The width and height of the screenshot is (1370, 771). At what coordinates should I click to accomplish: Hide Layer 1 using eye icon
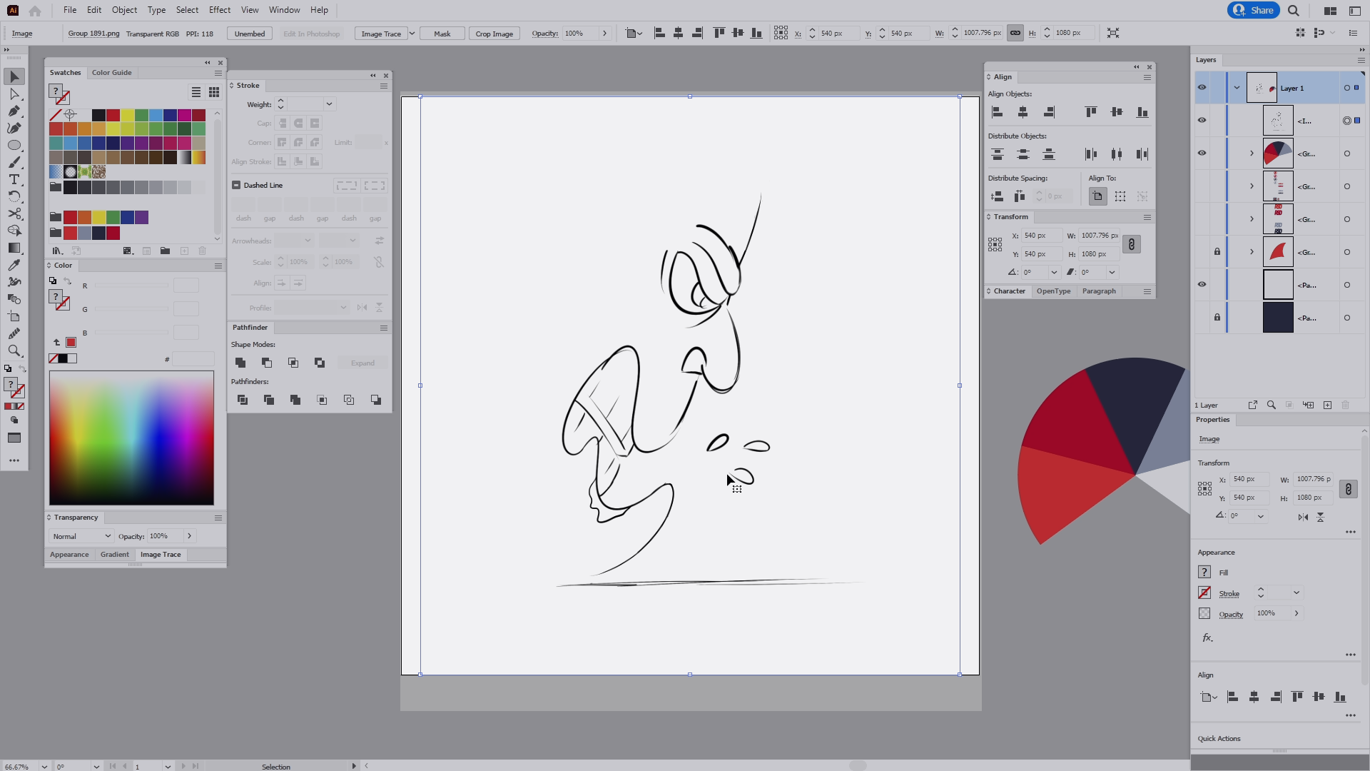pyautogui.click(x=1202, y=88)
